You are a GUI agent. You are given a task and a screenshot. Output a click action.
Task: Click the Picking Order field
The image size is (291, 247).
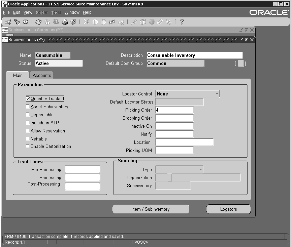[175, 110]
